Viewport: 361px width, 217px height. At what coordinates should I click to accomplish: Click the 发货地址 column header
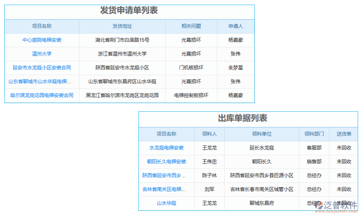click(x=122, y=26)
